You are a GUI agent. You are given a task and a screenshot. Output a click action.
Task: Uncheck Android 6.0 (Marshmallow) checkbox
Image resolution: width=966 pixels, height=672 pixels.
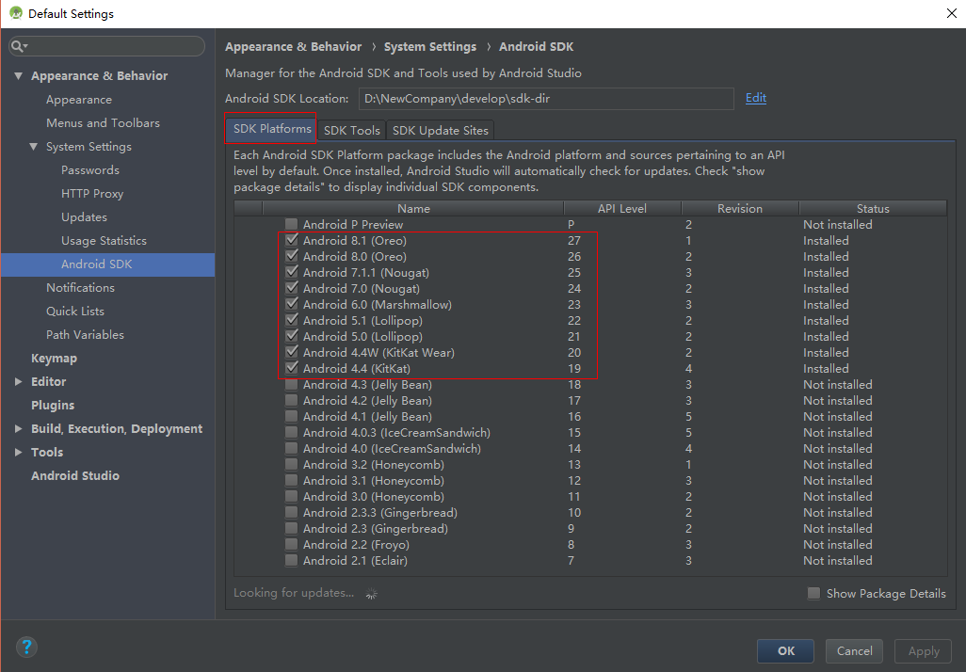pos(292,304)
